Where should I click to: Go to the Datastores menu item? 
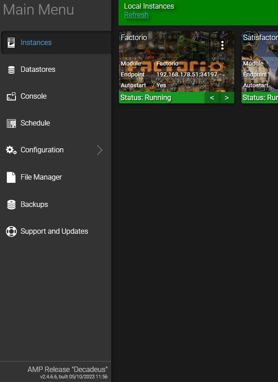coord(56,70)
